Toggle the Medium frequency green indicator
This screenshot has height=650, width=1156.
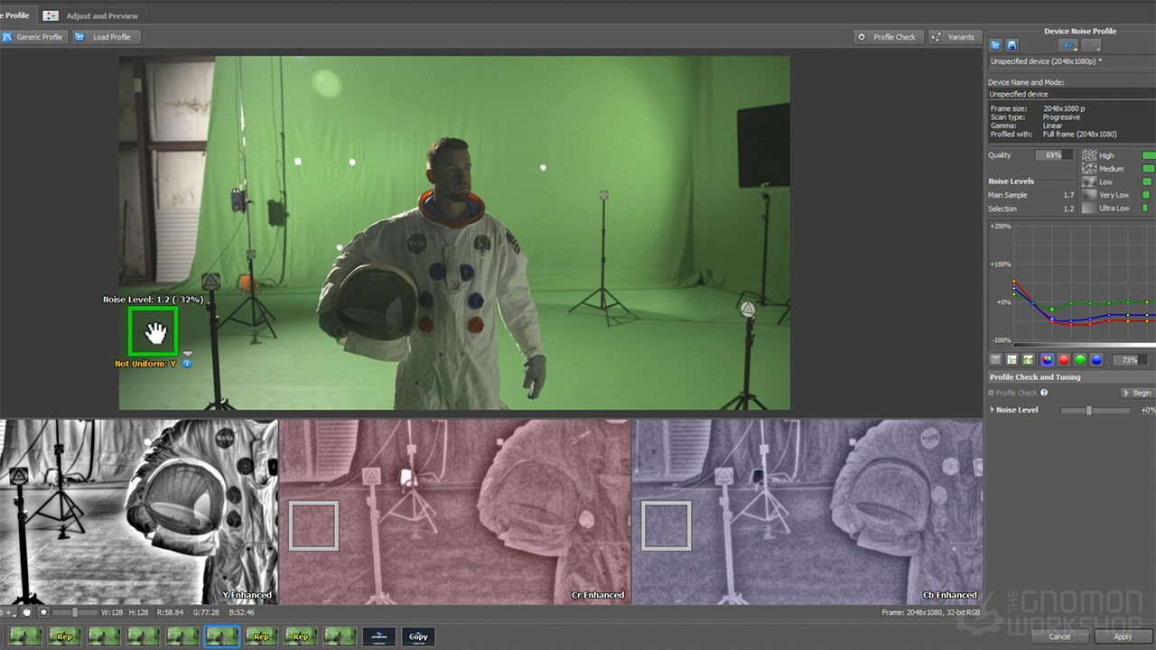(x=1148, y=169)
